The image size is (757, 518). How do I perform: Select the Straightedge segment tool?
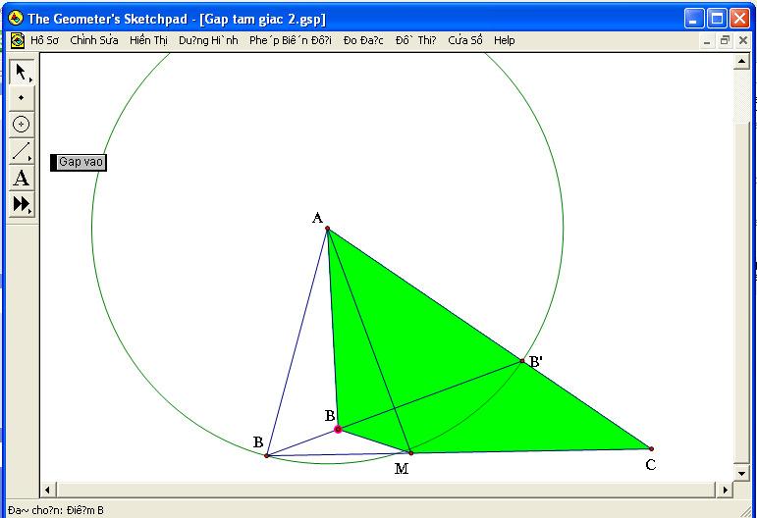(22, 150)
